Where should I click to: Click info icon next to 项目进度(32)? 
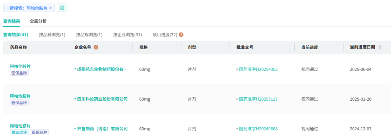coord(181,35)
